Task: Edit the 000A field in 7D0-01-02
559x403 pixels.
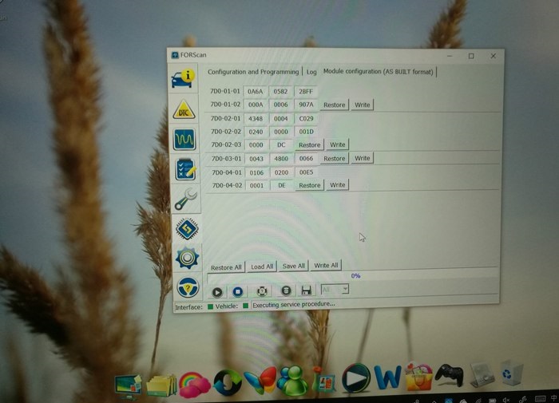Action: (x=256, y=105)
